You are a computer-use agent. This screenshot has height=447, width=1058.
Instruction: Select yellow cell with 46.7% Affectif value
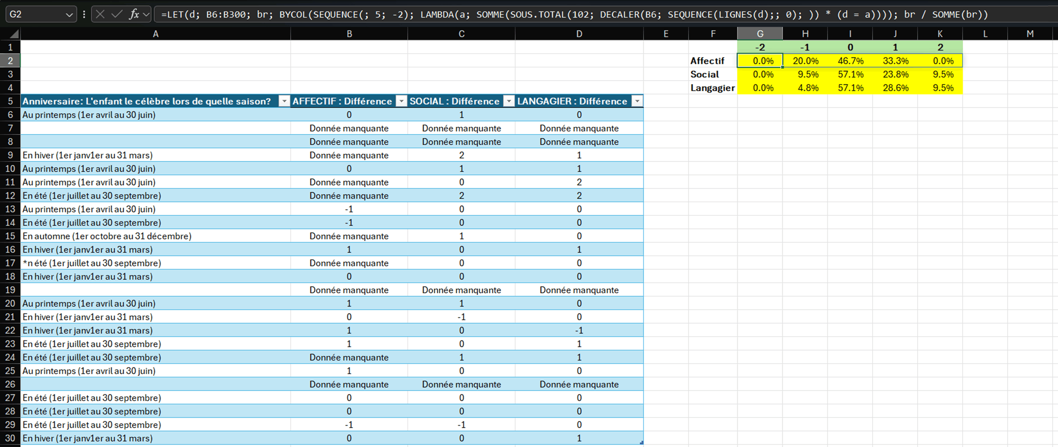[850, 61]
